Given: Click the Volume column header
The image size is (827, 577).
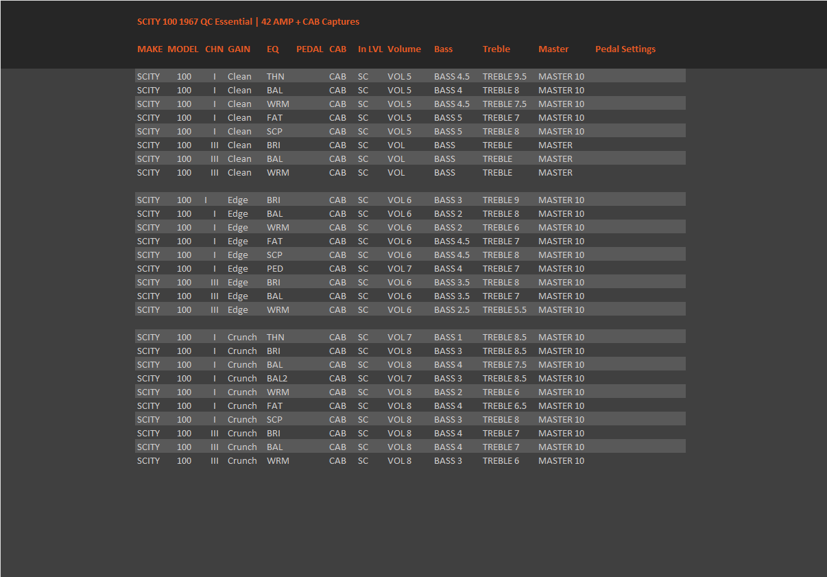Looking at the screenshot, I should (404, 49).
